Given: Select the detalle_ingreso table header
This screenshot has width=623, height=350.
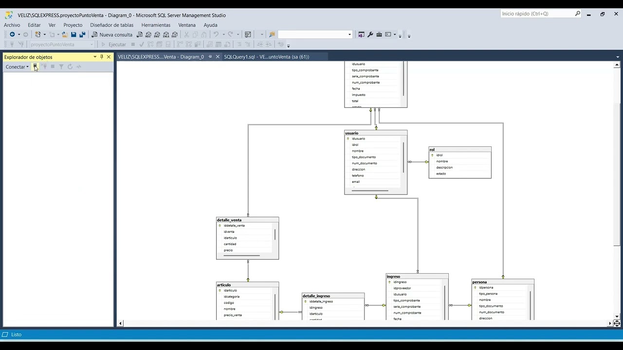Looking at the screenshot, I should pyautogui.click(x=333, y=296).
